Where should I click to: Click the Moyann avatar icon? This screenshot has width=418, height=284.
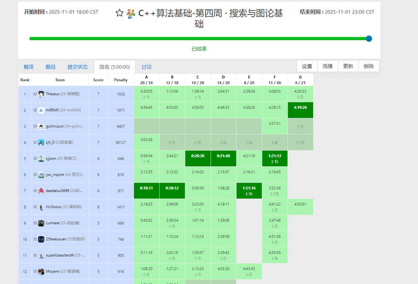(x=42, y=271)
